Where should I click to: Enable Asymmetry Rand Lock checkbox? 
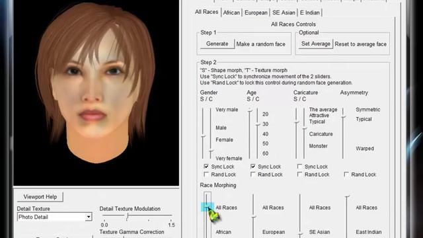pos(346,175)
